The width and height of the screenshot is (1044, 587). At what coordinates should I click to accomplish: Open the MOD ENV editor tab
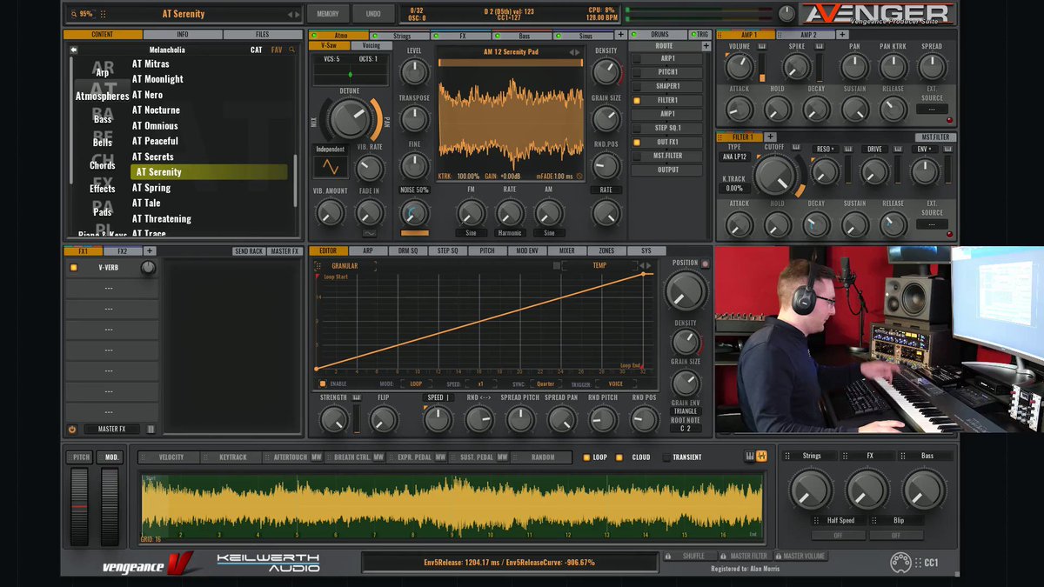click(527, 250)
